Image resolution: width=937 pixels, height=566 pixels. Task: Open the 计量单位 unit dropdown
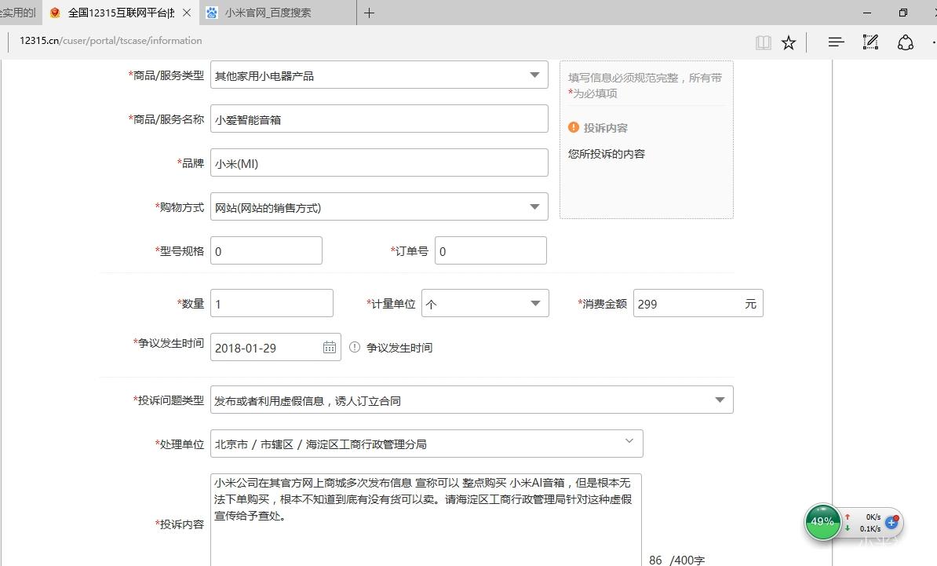(x=535, y=303)
